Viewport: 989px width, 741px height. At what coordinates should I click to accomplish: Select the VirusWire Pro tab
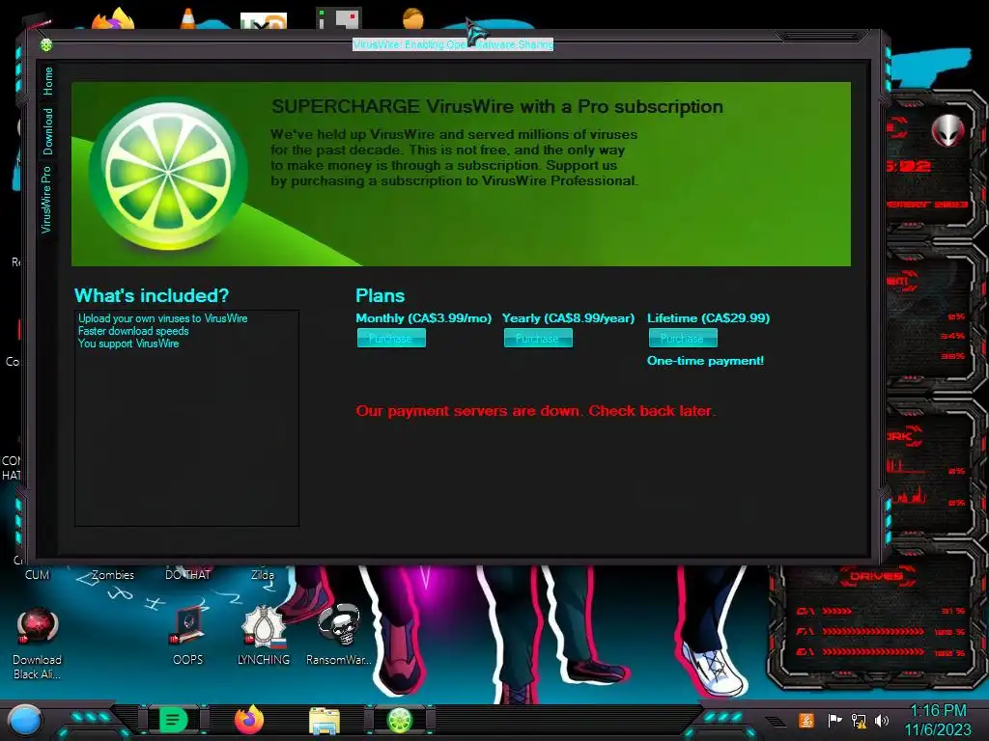click(46, 199)
